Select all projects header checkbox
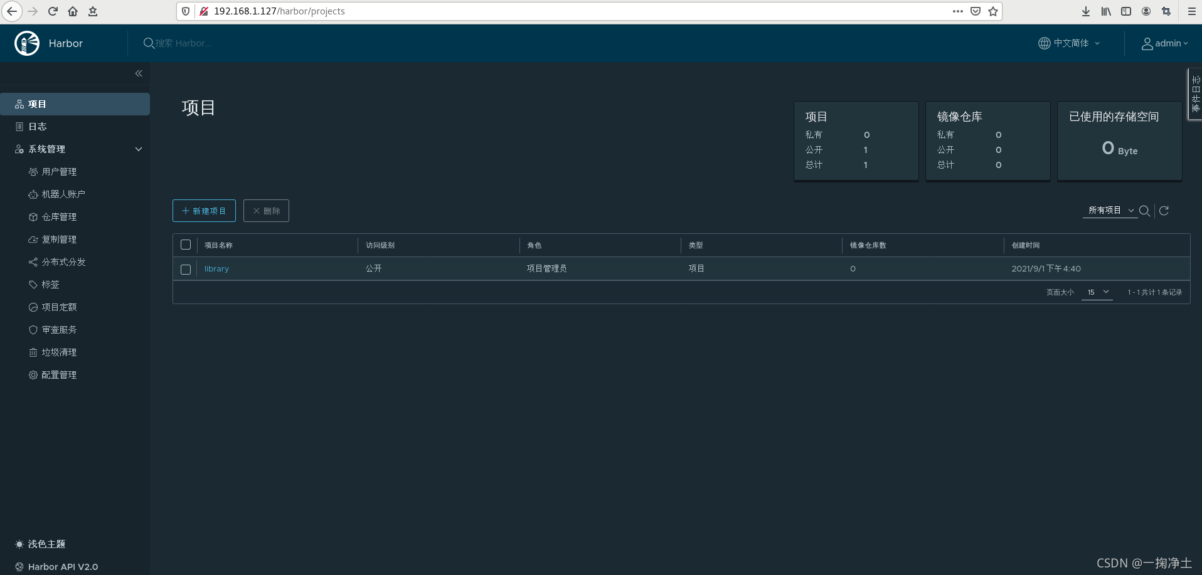The height and width of the screenshot is (575, 1202). 186,245
